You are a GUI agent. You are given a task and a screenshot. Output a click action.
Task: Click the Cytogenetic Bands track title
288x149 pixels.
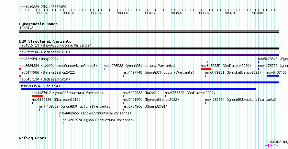tap(39, 24)
